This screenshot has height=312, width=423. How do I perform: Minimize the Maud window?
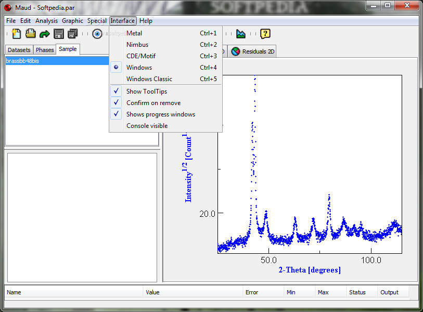(x=374, y=5)
